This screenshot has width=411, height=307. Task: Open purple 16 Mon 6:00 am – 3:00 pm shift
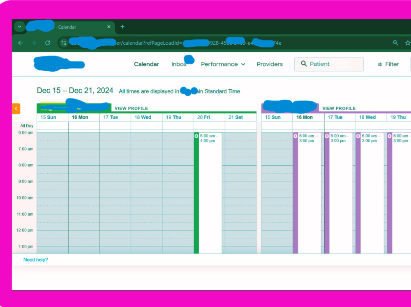[x=307, y=193]
